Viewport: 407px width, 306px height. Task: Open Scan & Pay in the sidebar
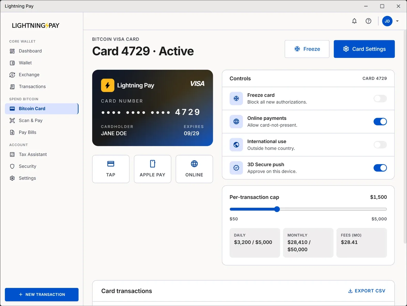[x=42, y=121]
